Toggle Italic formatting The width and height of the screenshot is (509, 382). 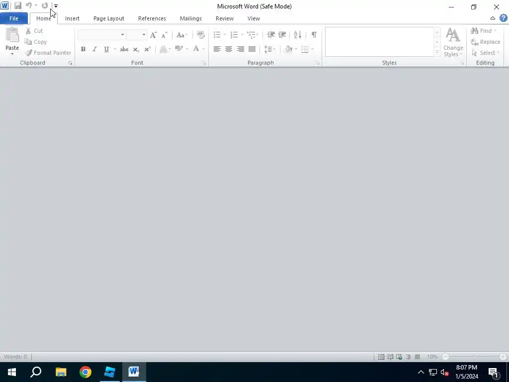[94, 49]
